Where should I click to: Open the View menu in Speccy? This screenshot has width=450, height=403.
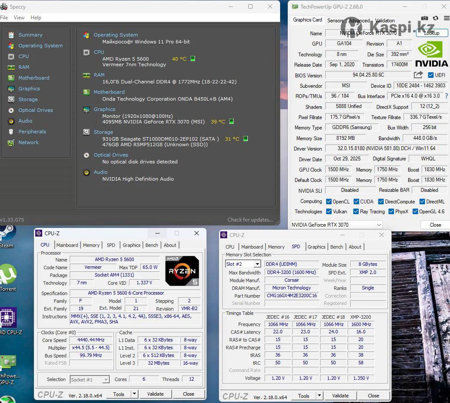click(19, 18)
